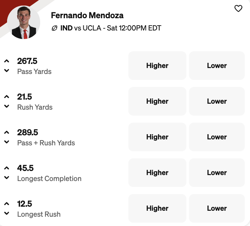Choose Higher for Pass + Rush Yards
Screen dimensions: 250x226
(157, 137)
